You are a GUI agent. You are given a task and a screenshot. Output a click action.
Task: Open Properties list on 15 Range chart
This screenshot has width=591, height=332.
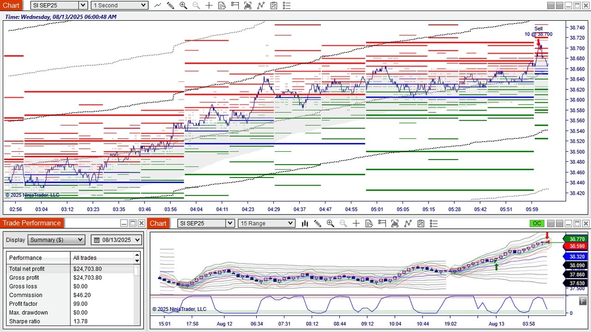point(434,223)
